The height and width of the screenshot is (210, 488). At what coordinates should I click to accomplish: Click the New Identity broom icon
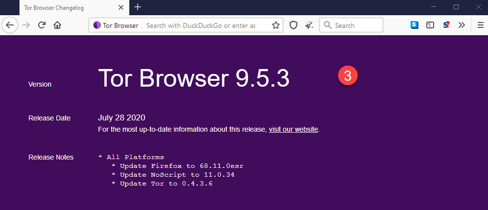pos(309,25)
